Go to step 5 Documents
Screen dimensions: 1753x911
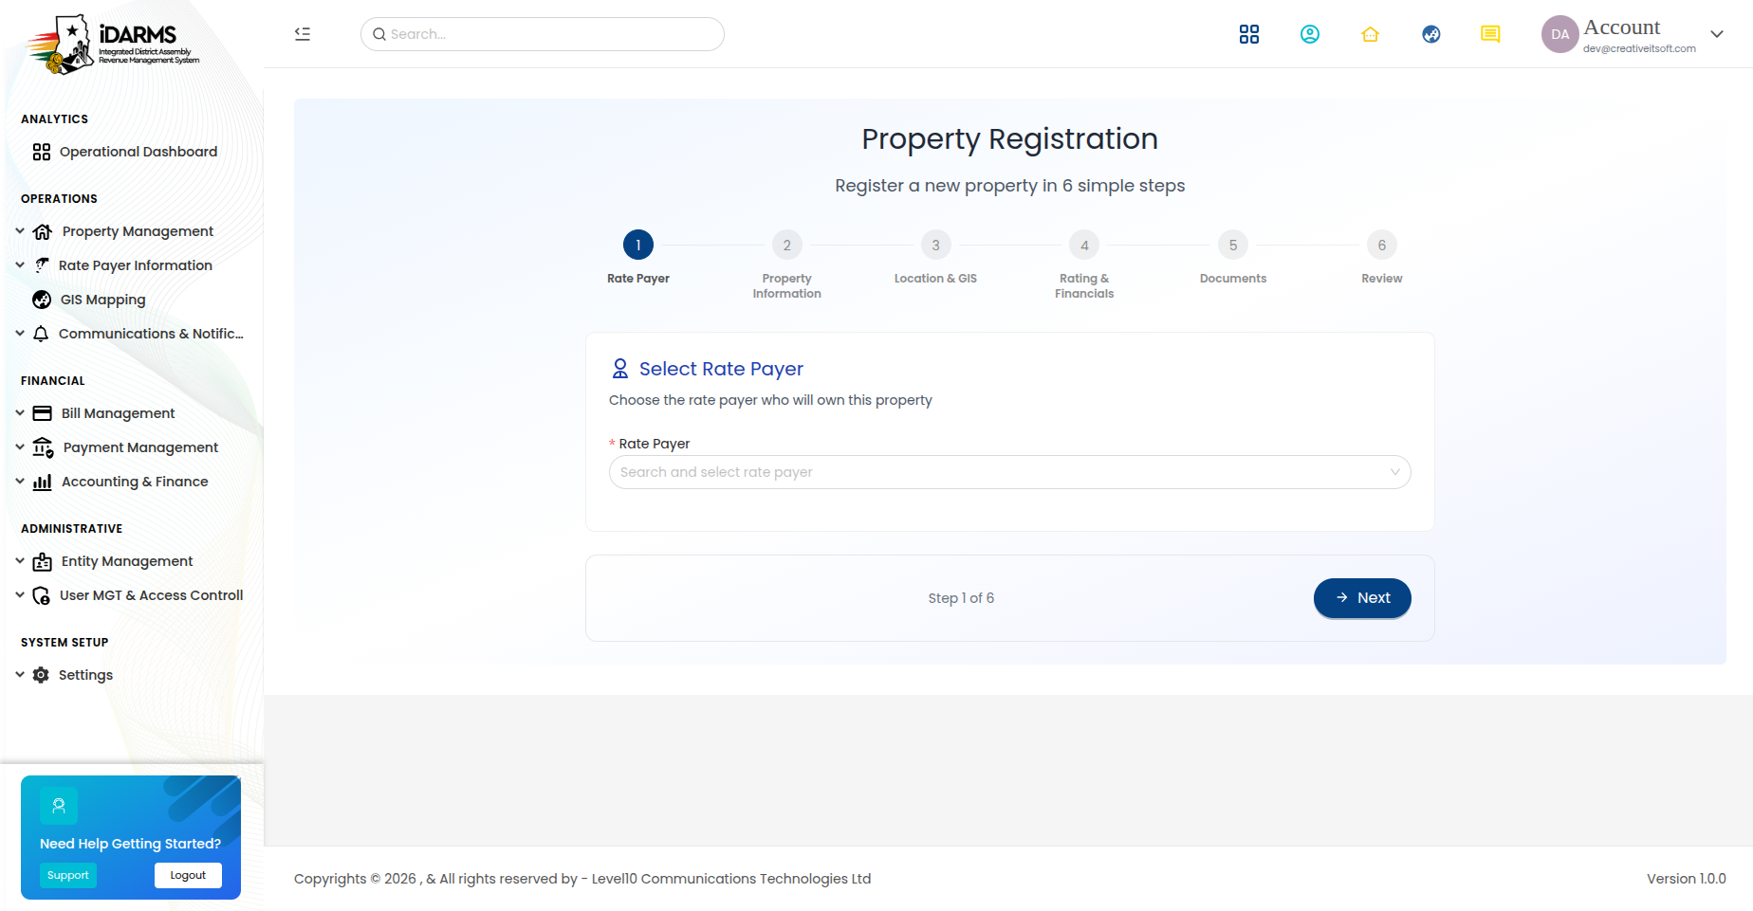point(1233,246)
